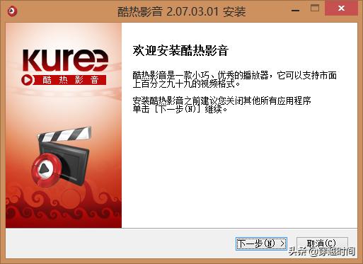The width and height of the screenshot is (363, 264).
Task: Click the clapperboard play-button graphic
Action: point(62,157)
